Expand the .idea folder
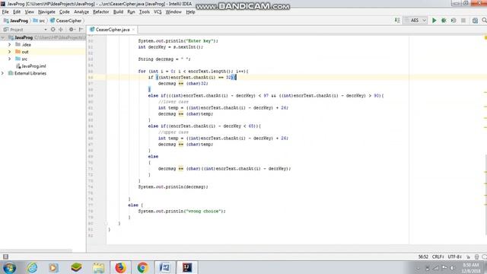The image size is (487, 274). point(9,45)
